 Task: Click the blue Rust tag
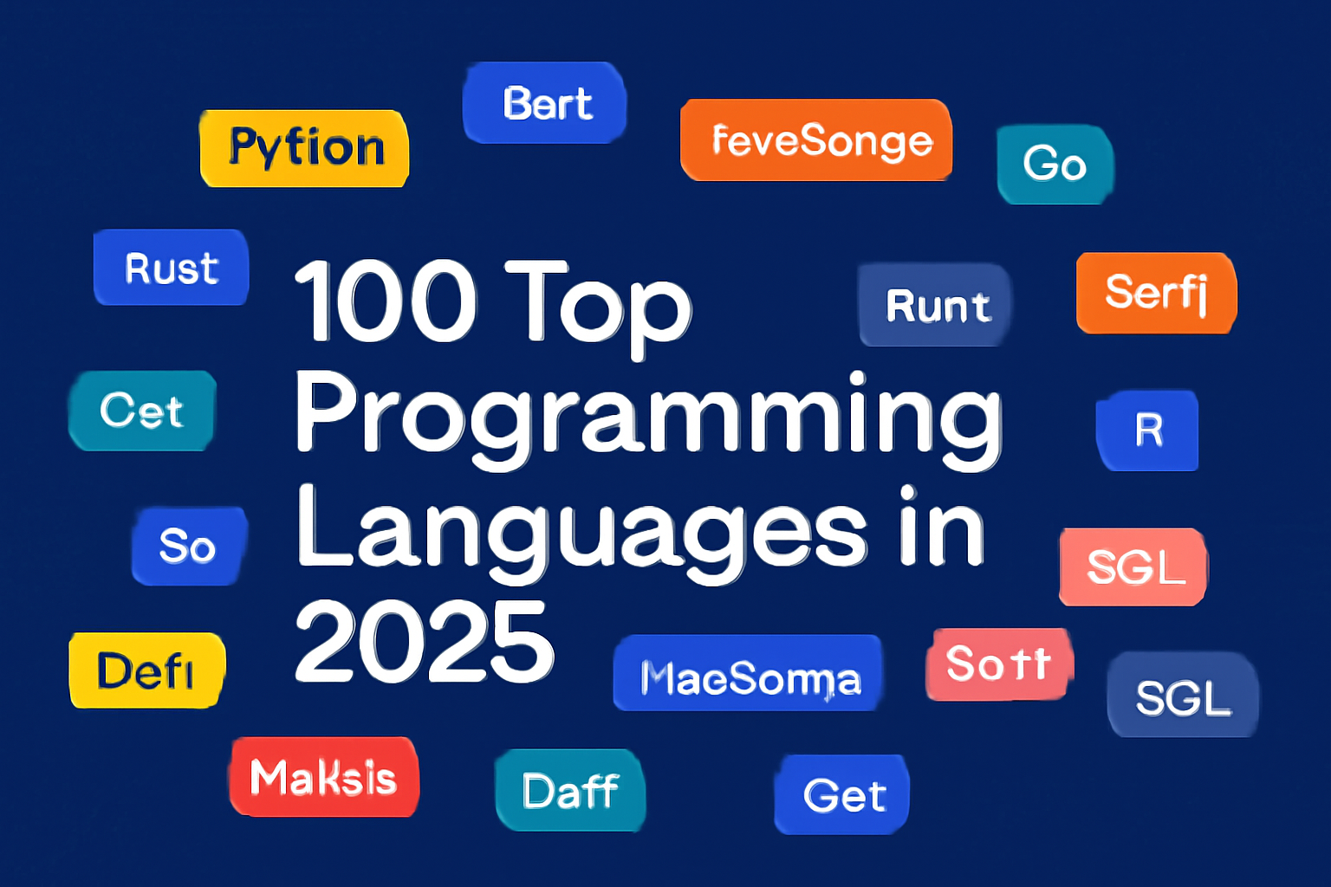(x=170, y=269)
